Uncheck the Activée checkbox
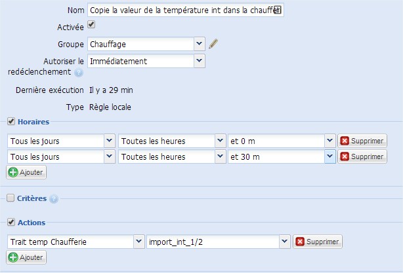The height and width of the screenshot is (273, 403). 91,25
